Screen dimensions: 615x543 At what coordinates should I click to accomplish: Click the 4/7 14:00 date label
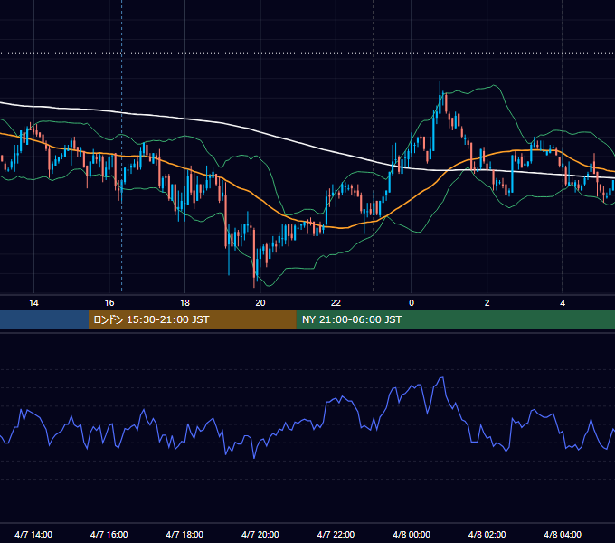point(33,534)
